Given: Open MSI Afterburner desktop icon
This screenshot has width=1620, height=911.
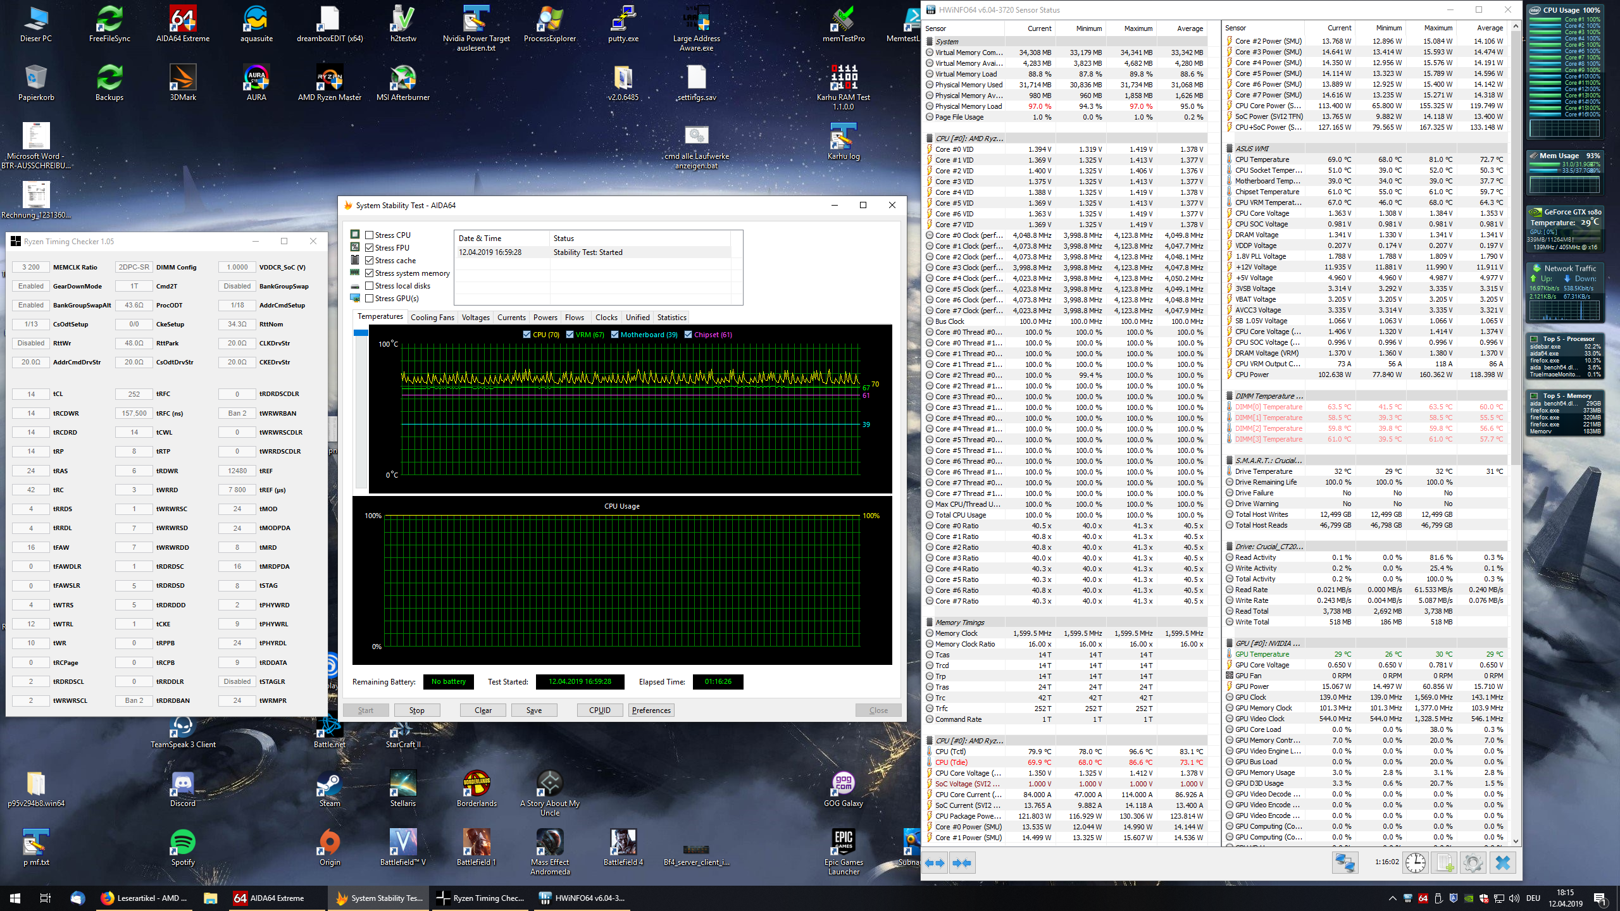Looking at the screenshot, I should click(x=403, y=83).
